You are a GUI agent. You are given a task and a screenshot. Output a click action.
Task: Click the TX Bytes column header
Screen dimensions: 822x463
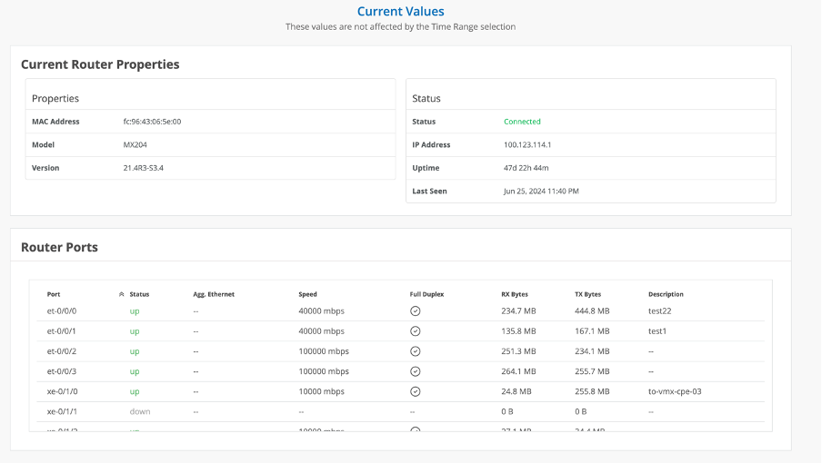click(x=587, y=294)
